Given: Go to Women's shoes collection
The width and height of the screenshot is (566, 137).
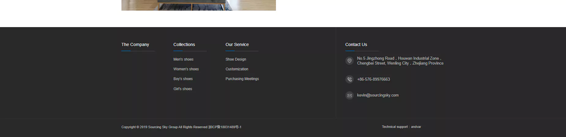Looking at the screenshot, I should (186, 69).
